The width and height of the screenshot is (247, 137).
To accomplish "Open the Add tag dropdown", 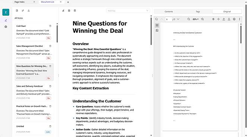I will pos(128,11).
